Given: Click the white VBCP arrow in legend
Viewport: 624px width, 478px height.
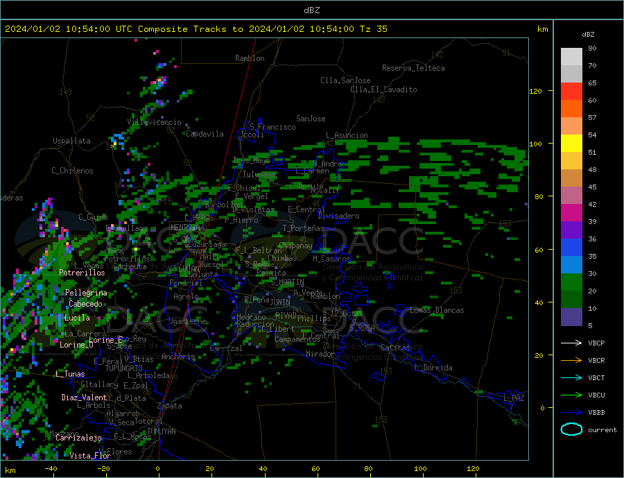Looking at the screenshot, I should pyautogui.click(x=571, y=343).
